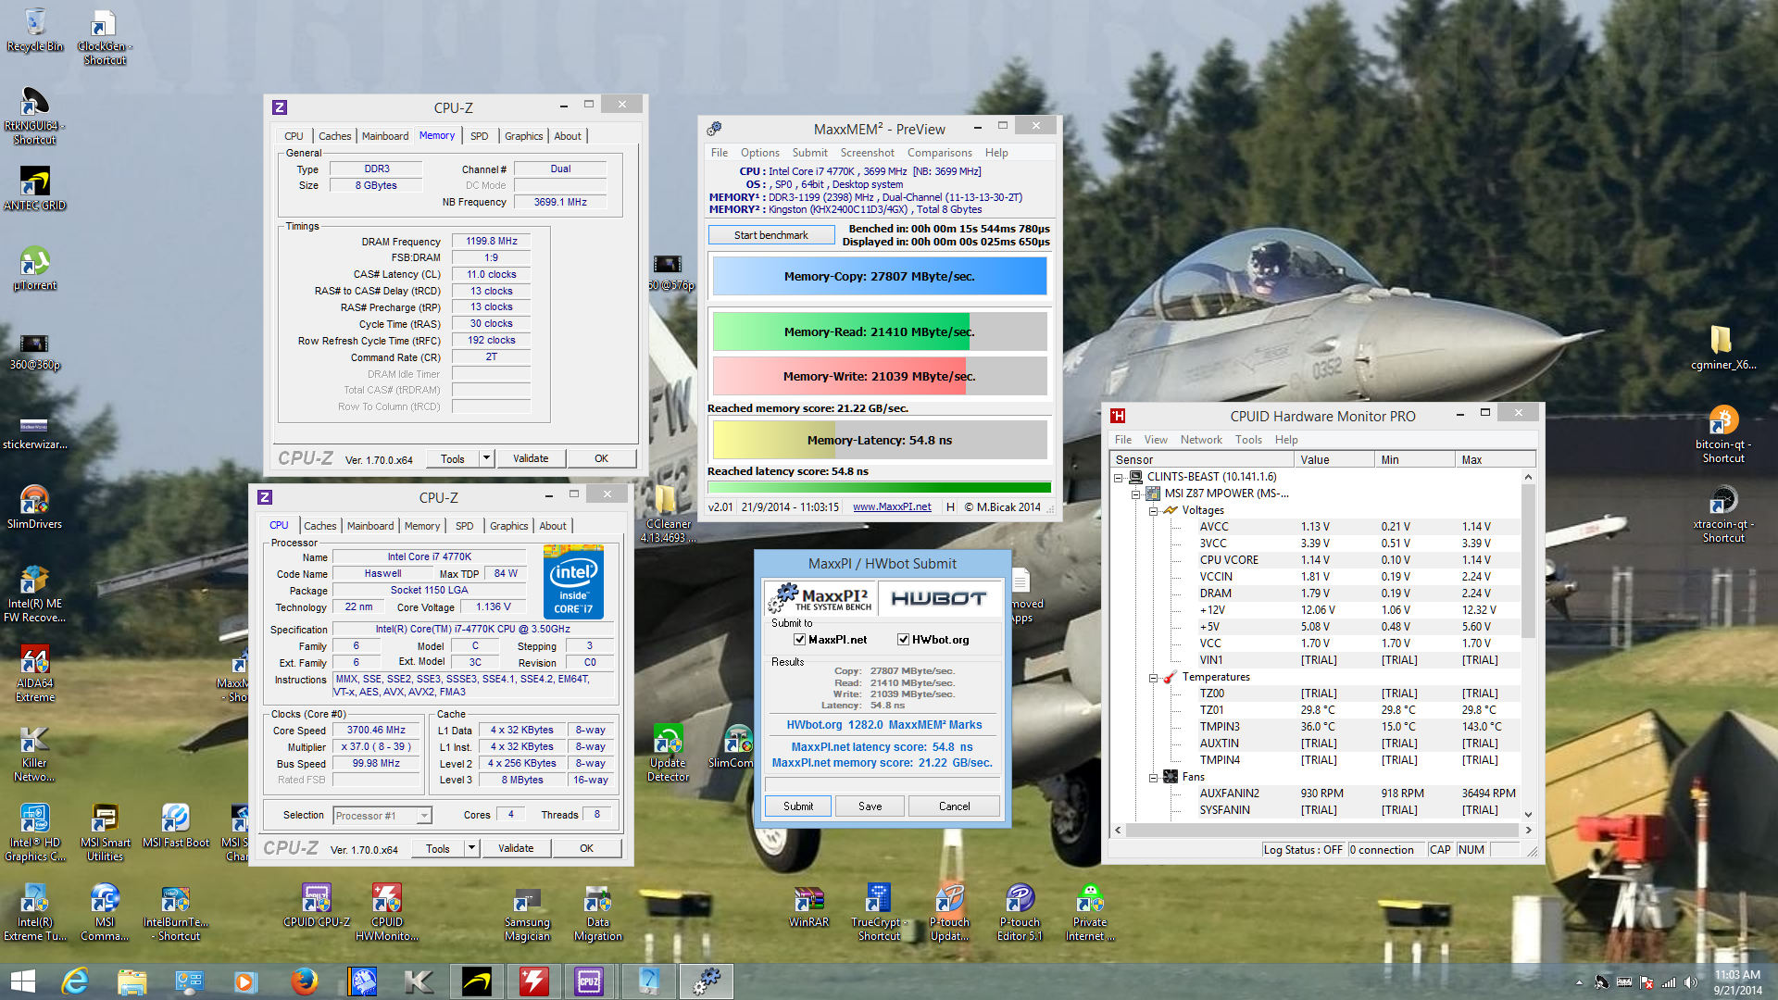This screenshot has width=1778, height=1000.
Task: Open the Comparisons menu in MaxxMEM
Action: click(x=939, y=153)
